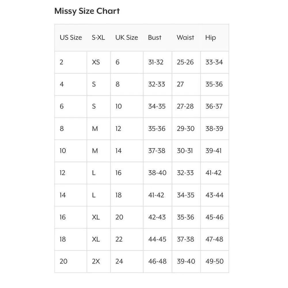Select the S-XL column header

(x=98, y=37)
